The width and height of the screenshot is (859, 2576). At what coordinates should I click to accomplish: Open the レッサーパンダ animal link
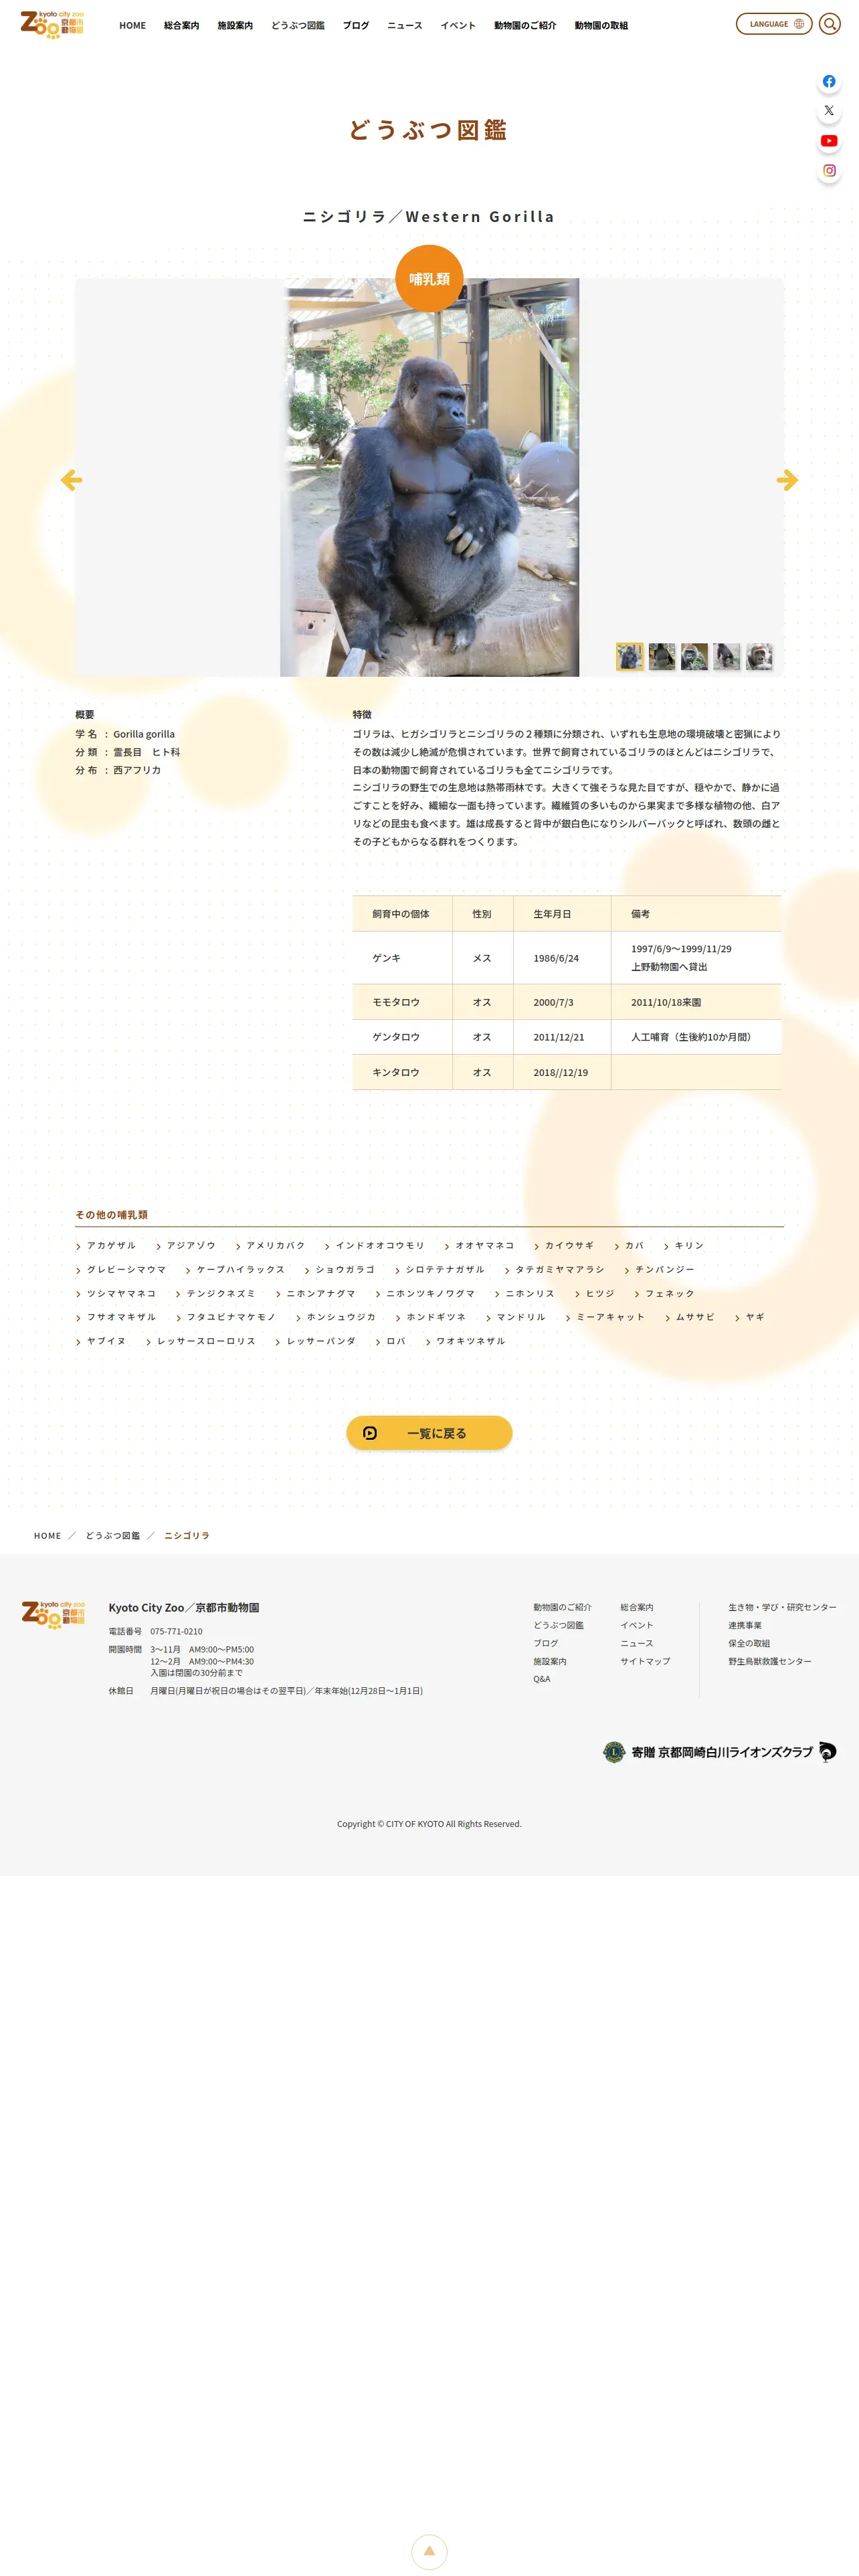coord(316,1342)
